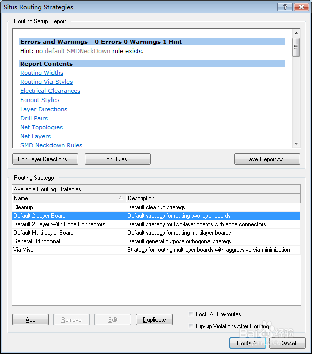Sort strategies by Name column header
Image resolution: width=312 pixels, height=354 pixels.
pyautogui.click(x=69, y=198)
